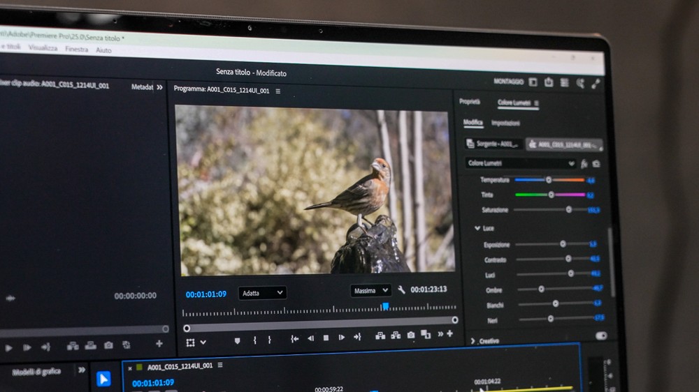Click the Extract button in the Program monitor
This screenshot has width=699, height=392.
click(396, 336)
